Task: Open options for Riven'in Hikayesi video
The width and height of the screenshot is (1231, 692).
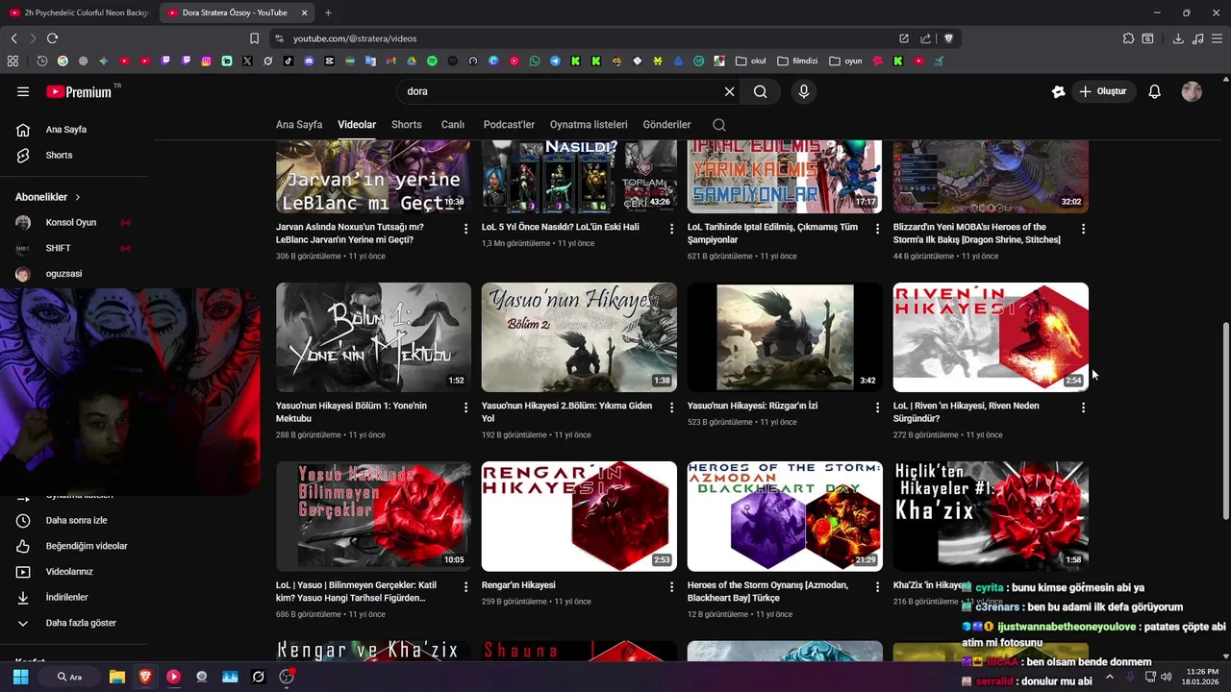Action: coord(1083,408)
